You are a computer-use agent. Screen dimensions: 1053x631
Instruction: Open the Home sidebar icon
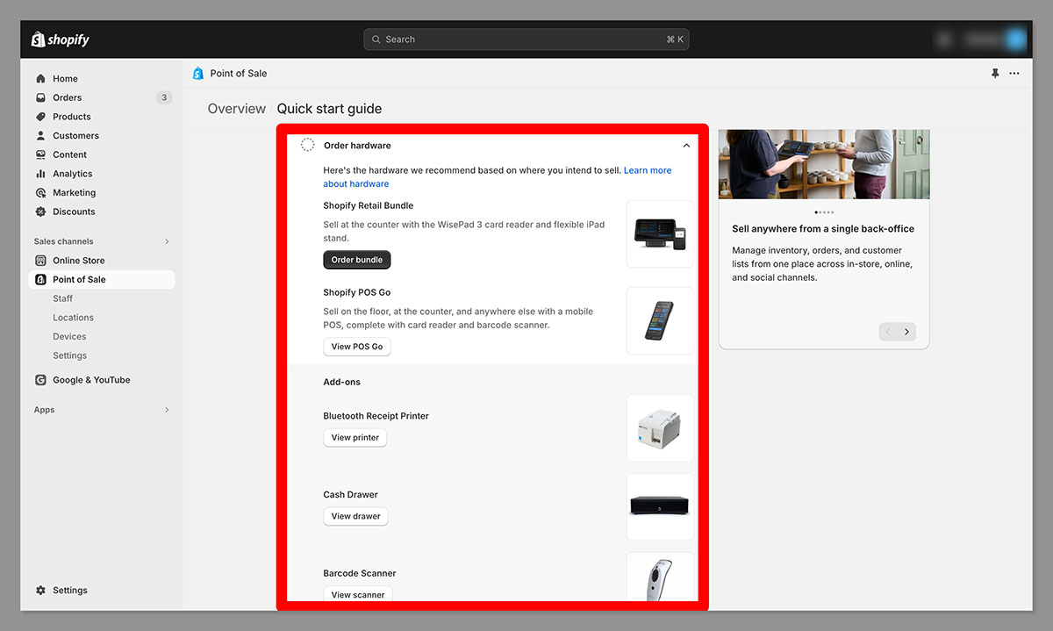(40, 79)
